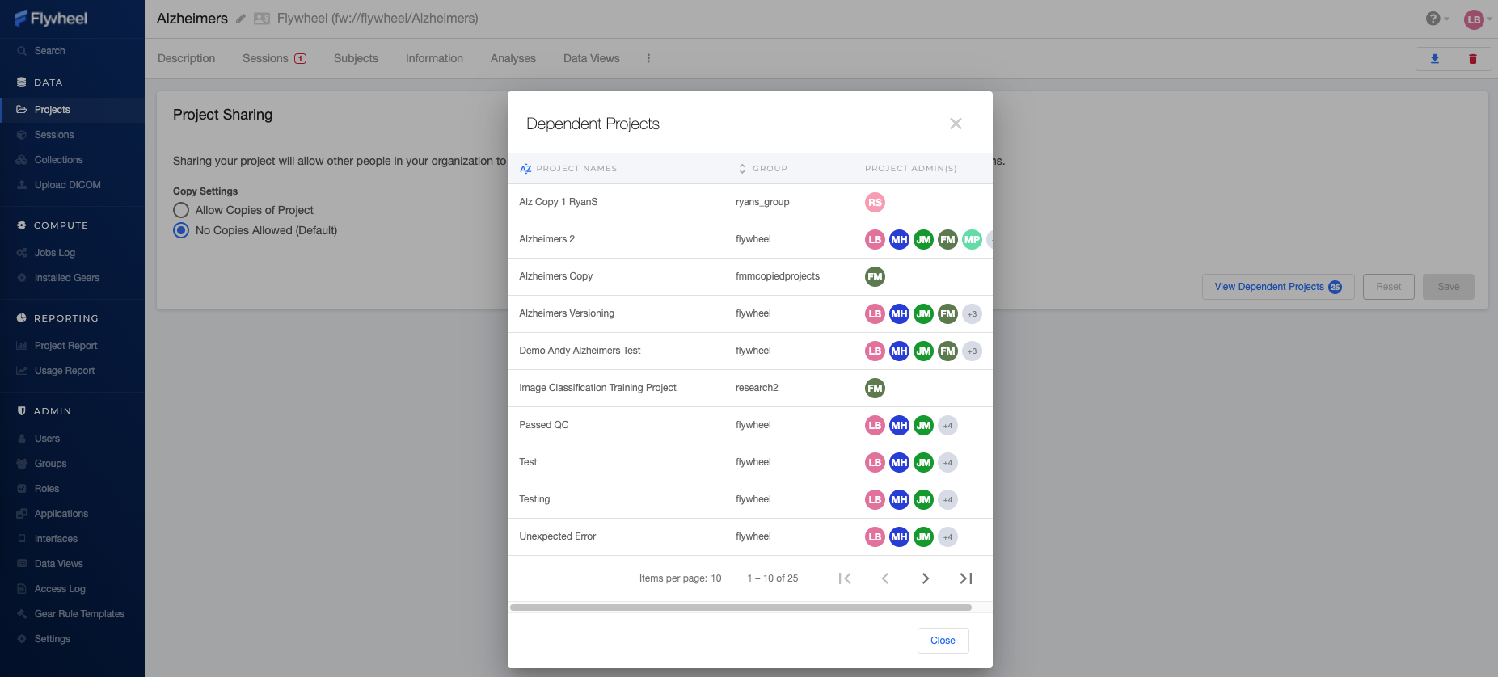Click the red delete project icon

click(x=1473, y=59)
